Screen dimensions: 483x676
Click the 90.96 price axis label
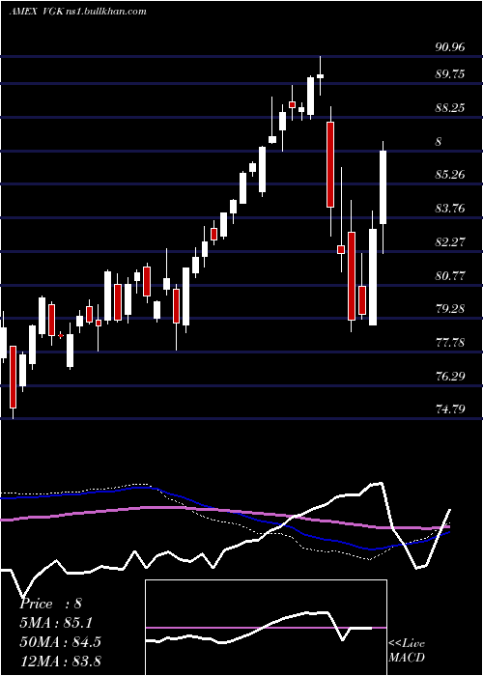coord(450,47)
